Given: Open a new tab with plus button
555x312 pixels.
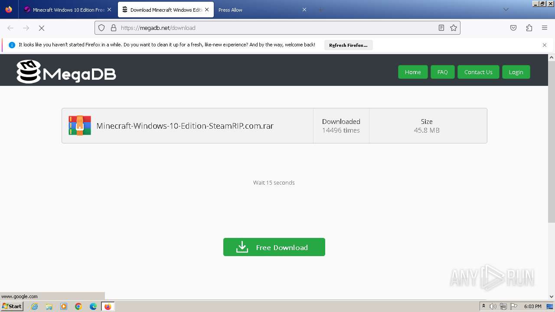Looking at the screenshot, I should pyautogui.click(x=320, y=10).
